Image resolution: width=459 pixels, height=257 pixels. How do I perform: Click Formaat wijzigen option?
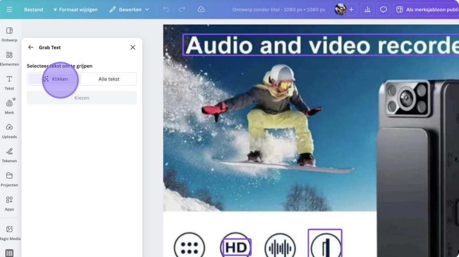coord(75,9)
